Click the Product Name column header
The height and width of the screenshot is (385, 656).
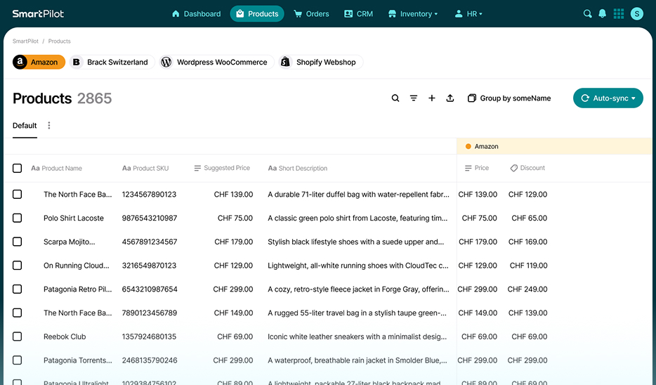click(56, 168)
